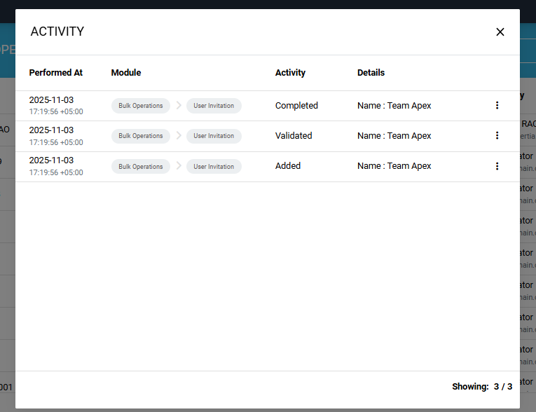Click the Performed At column header
The height and width of the screenshot is (412, 536).
(56, 73)
